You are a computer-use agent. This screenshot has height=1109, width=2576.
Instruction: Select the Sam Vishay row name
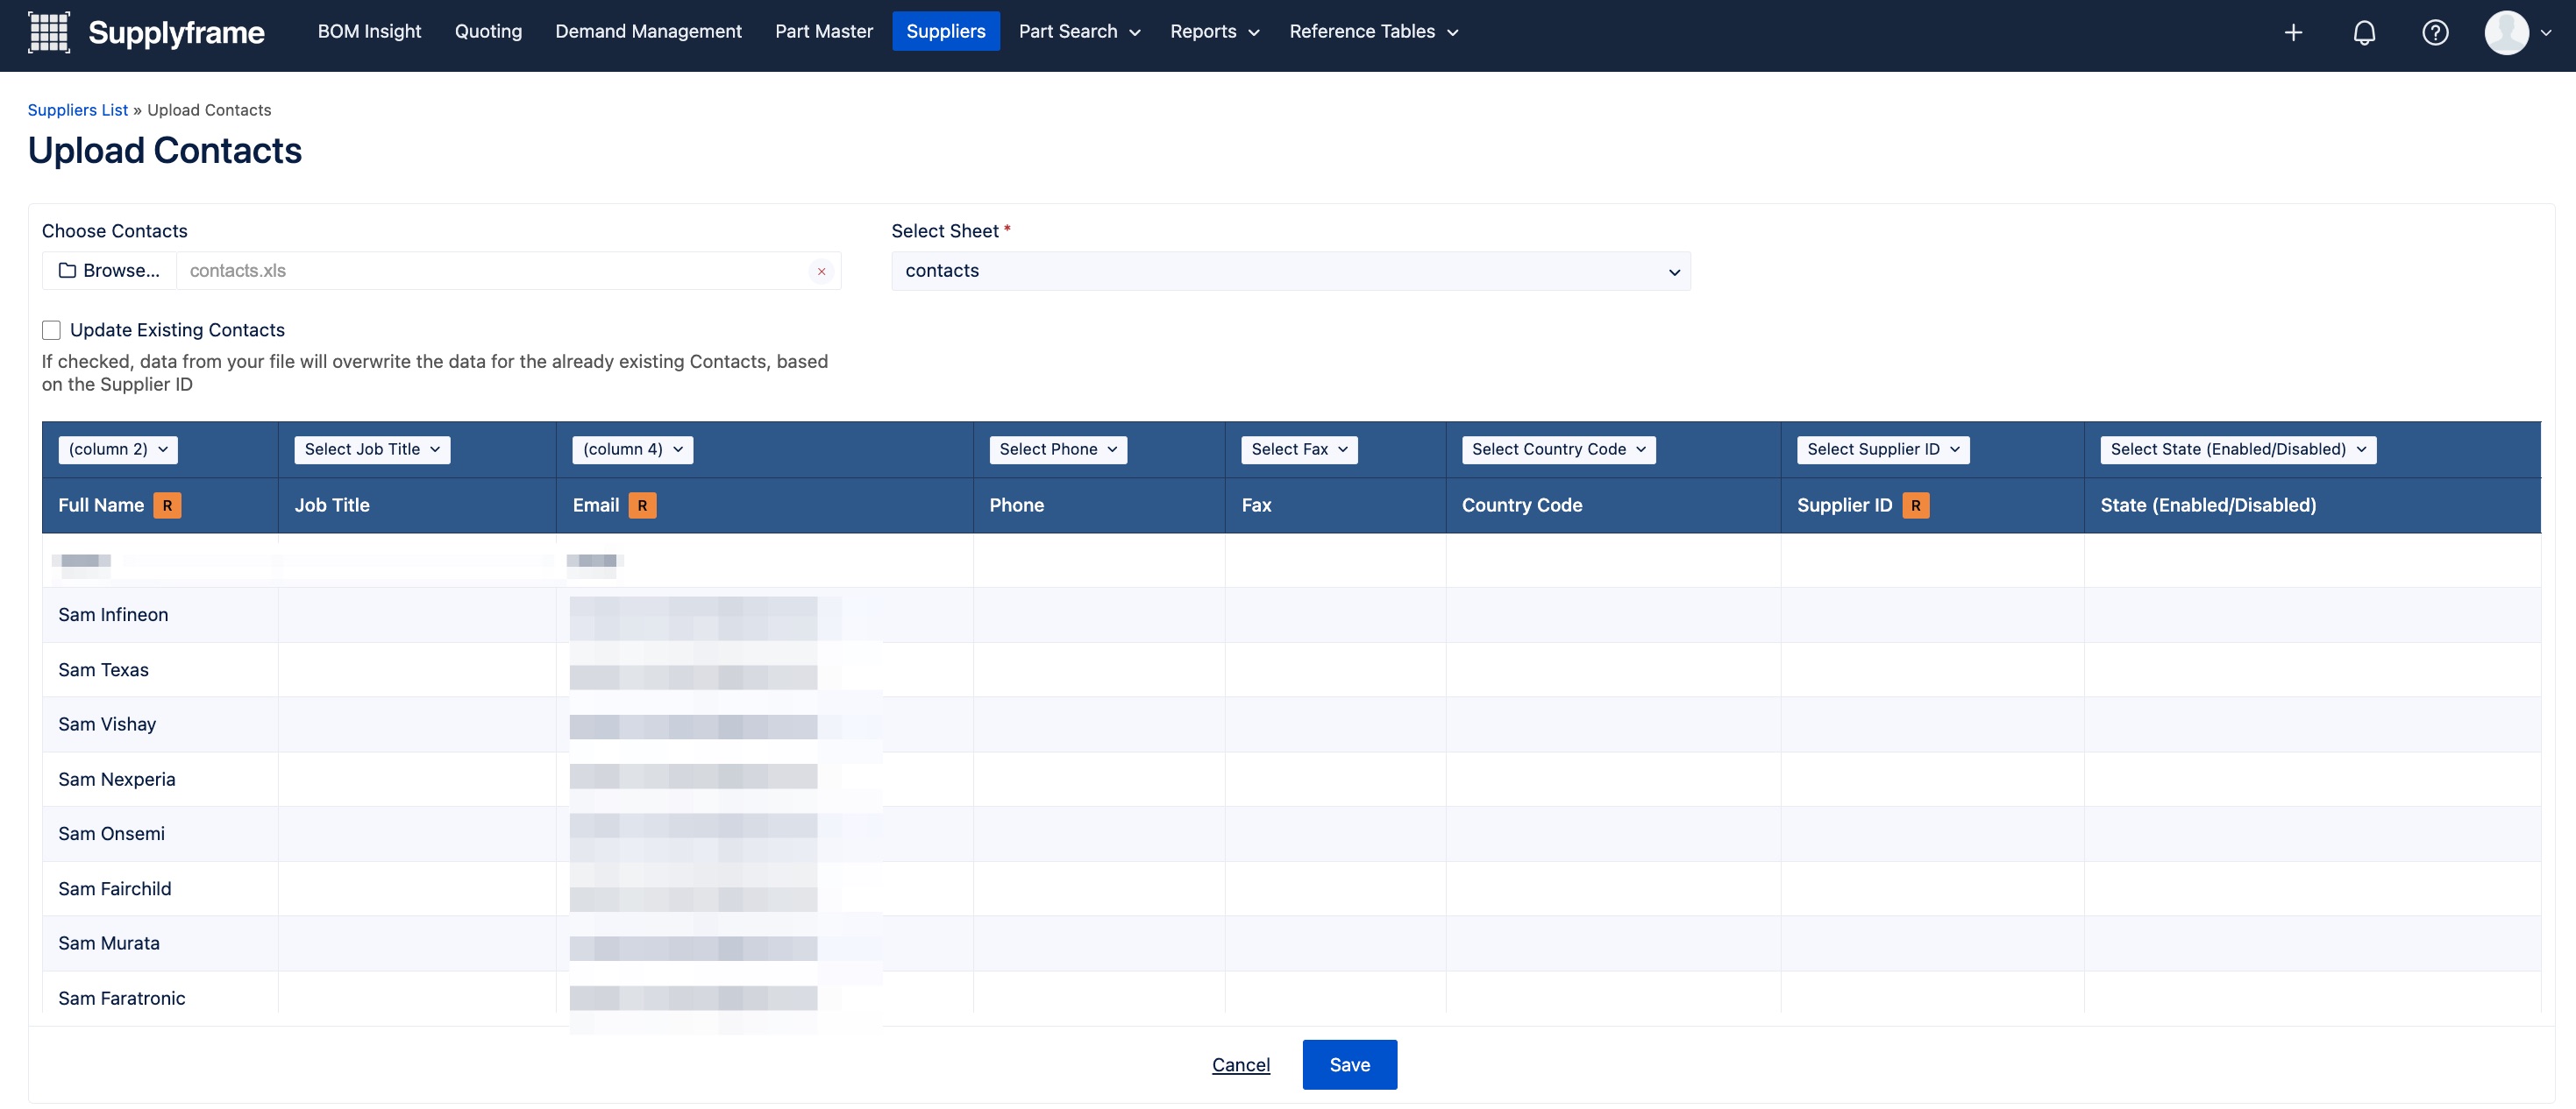coord(107,724)
